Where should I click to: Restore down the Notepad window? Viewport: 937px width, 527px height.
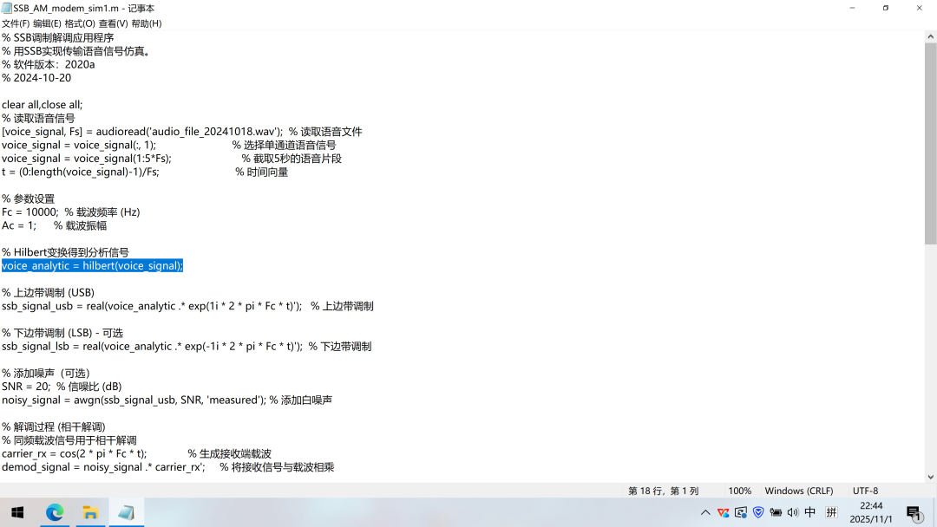coord(886,8)
